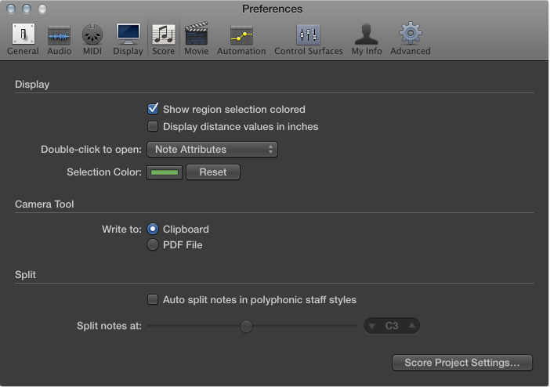Click the Display section heading
The width and height of the screenshot is (550, 387).
32,84
